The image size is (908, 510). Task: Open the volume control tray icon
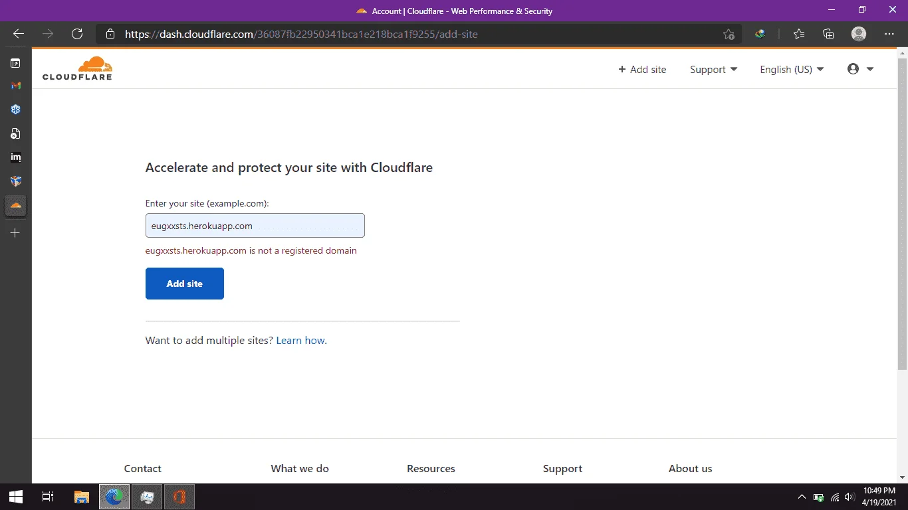pyautogui.click(x=850, y=497)
